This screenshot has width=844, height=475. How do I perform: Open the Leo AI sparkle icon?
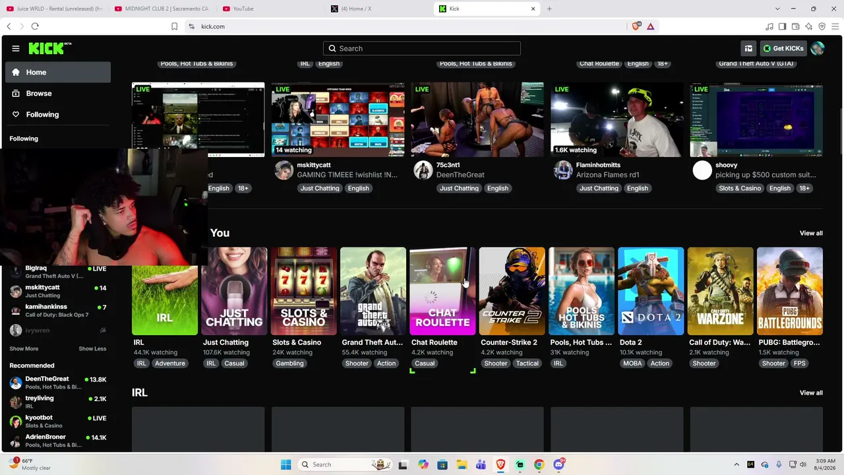(808, 26)
